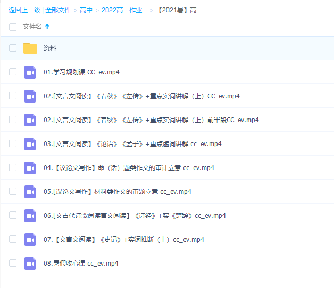Navigate to 高中 breadcrumb folder
Viewport: 334px width, 288px height.
tap(86, 10)
